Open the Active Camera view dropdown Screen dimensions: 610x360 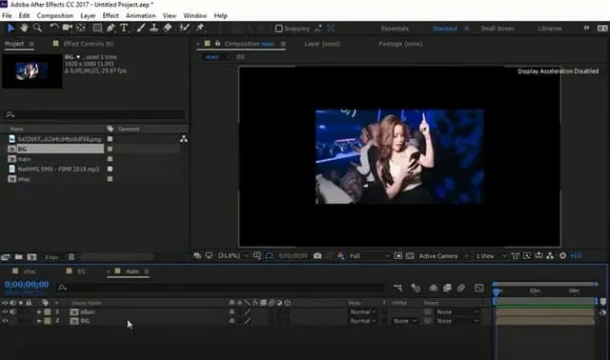(x=443, y=256)
